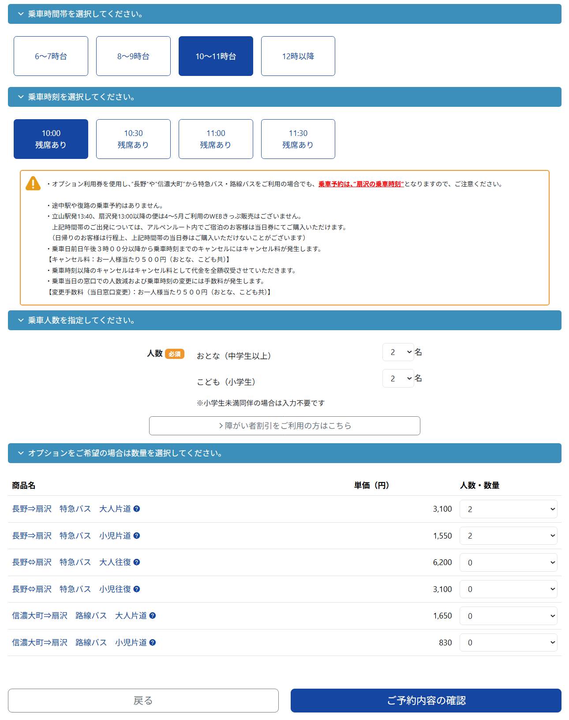The image size is (569, 720).
Task: Choose the 11:00 departure time
Action: (x=216, y=139)
